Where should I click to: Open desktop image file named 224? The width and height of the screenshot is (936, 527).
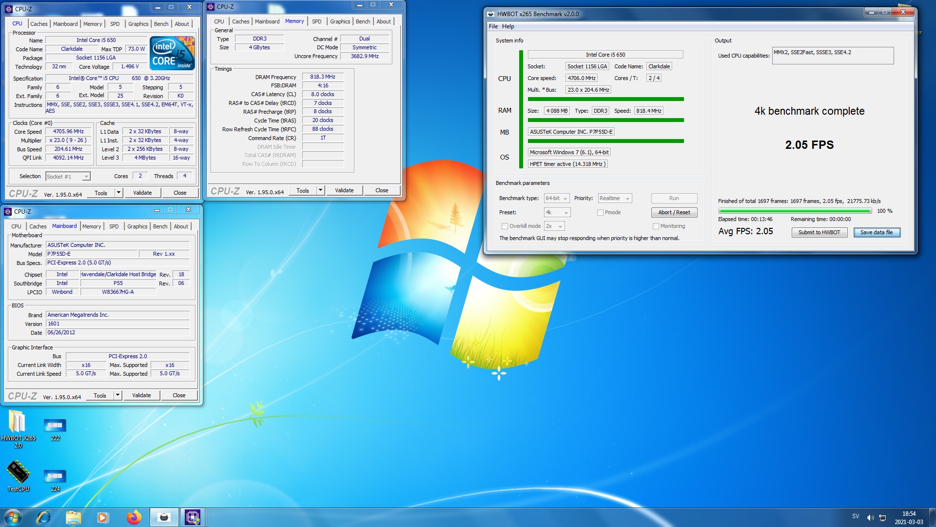tap(55, 480)
